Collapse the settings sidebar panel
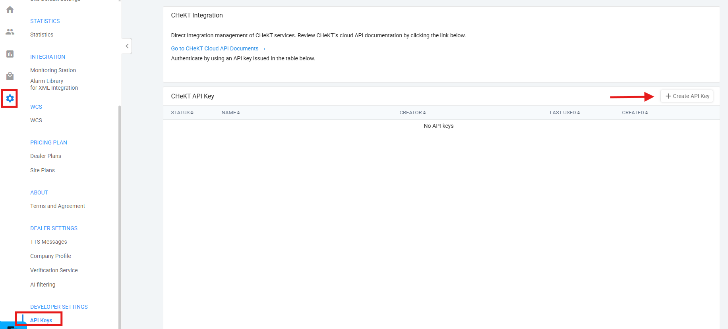The height and width of the screenshot is (329, 728). pyautogui.click(x=127, y=46)
